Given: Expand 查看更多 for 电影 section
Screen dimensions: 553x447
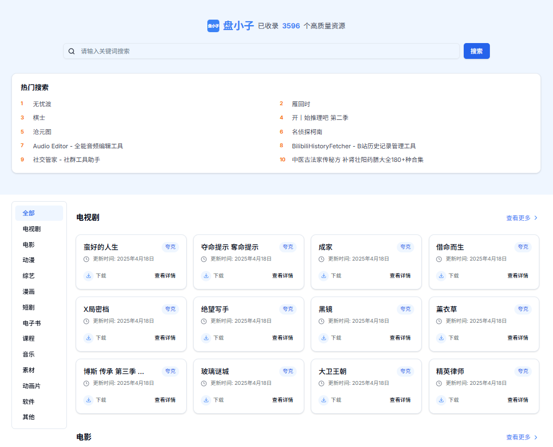Looking at the screenshot, I should (x=521, y=437).
